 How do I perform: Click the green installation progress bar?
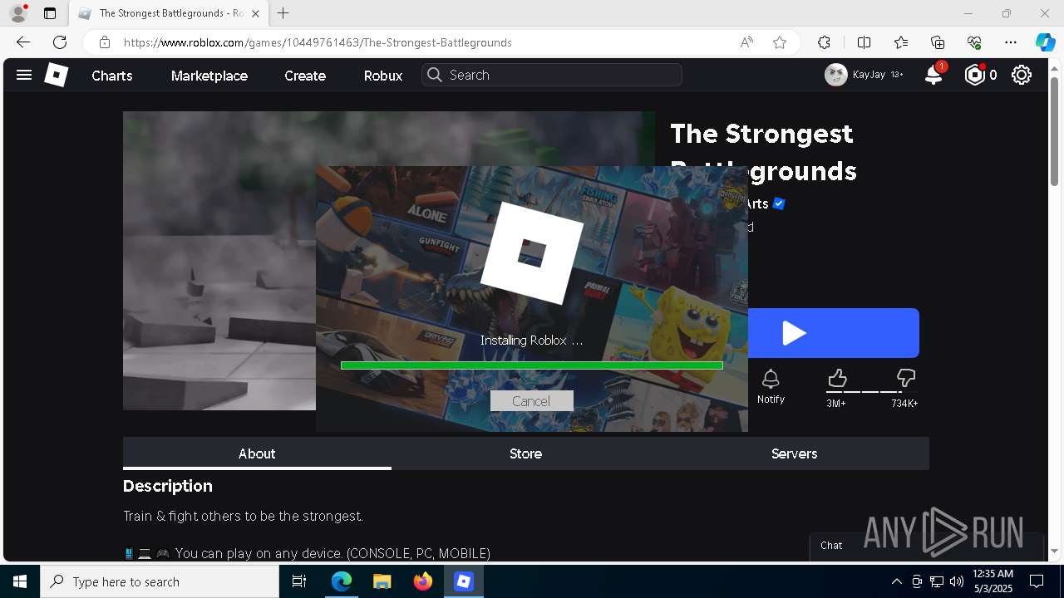[532, 365]
